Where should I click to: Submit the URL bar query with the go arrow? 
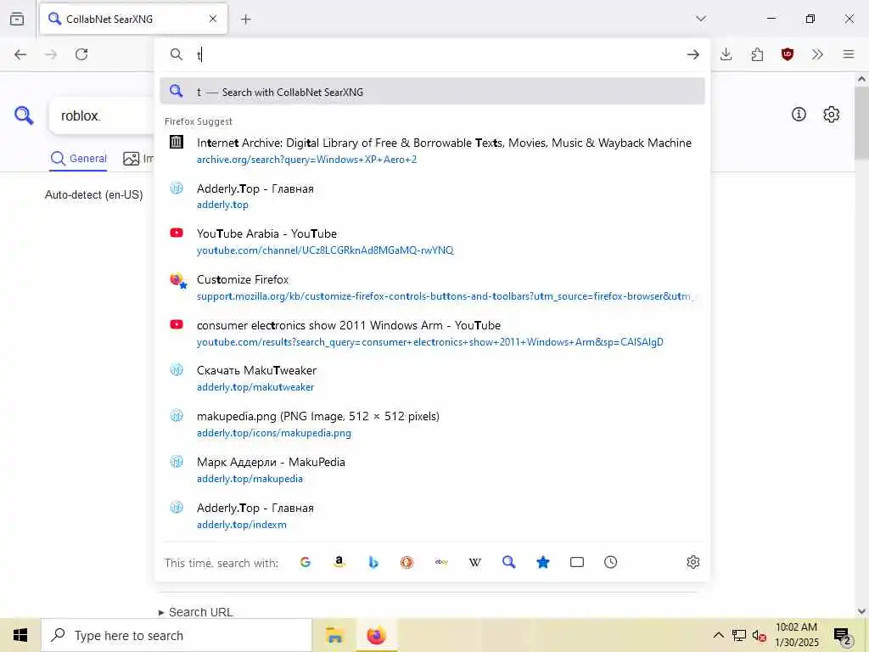(x=692, y=54)
